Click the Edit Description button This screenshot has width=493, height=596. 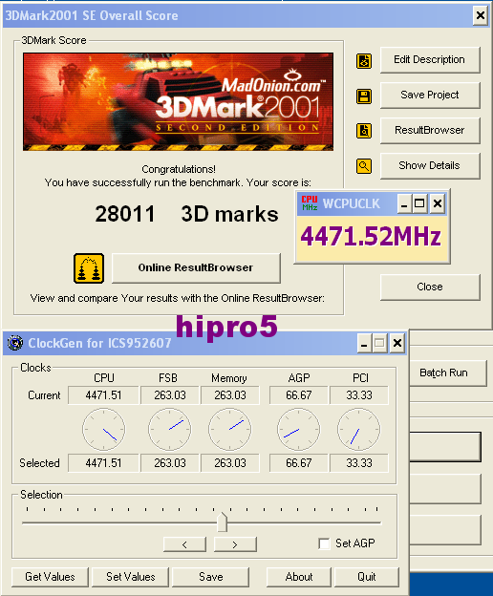430,59
